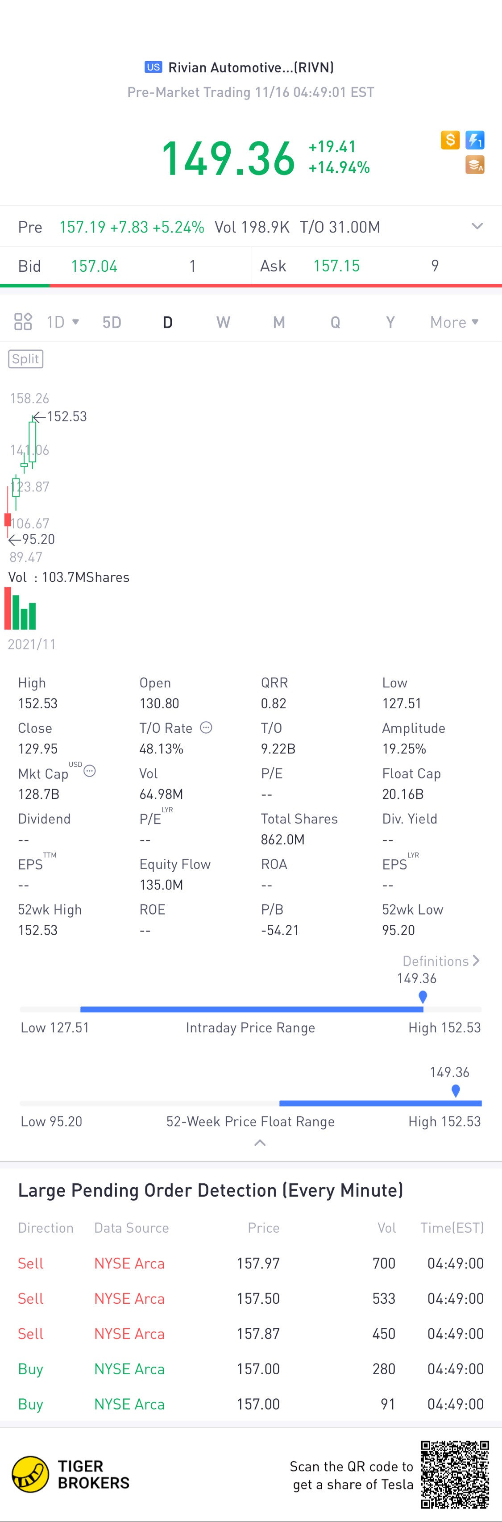Toggle the Split chart option
The image size is (502, 1522).
coord(25,359)
